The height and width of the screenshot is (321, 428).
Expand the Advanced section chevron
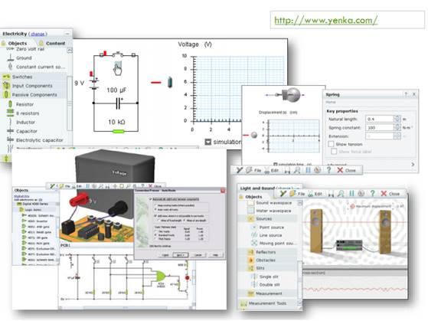coord(413,165)
